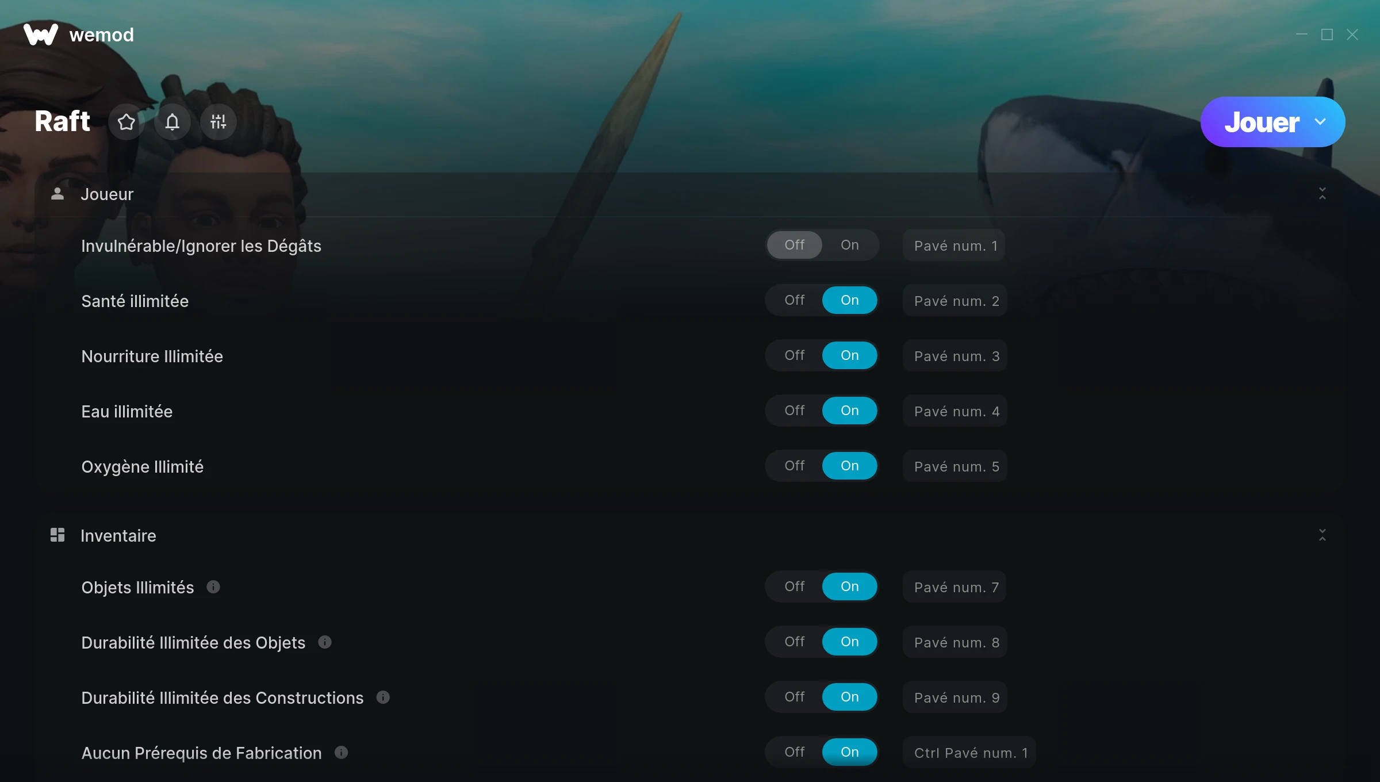Viewport: 1380px width, 782px height.
Task: Click the Jouer play button
Action: pyautogui.click(x=1262, y=122)
